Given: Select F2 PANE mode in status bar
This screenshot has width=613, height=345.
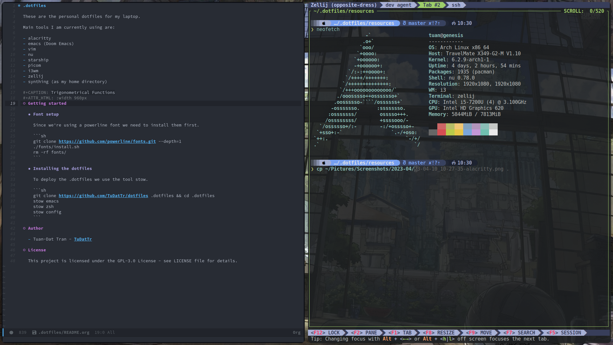Looking at the screenshot, I should [364, 333].
